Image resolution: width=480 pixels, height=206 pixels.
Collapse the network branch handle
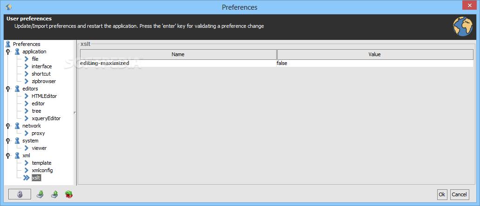tap(7, 126)
